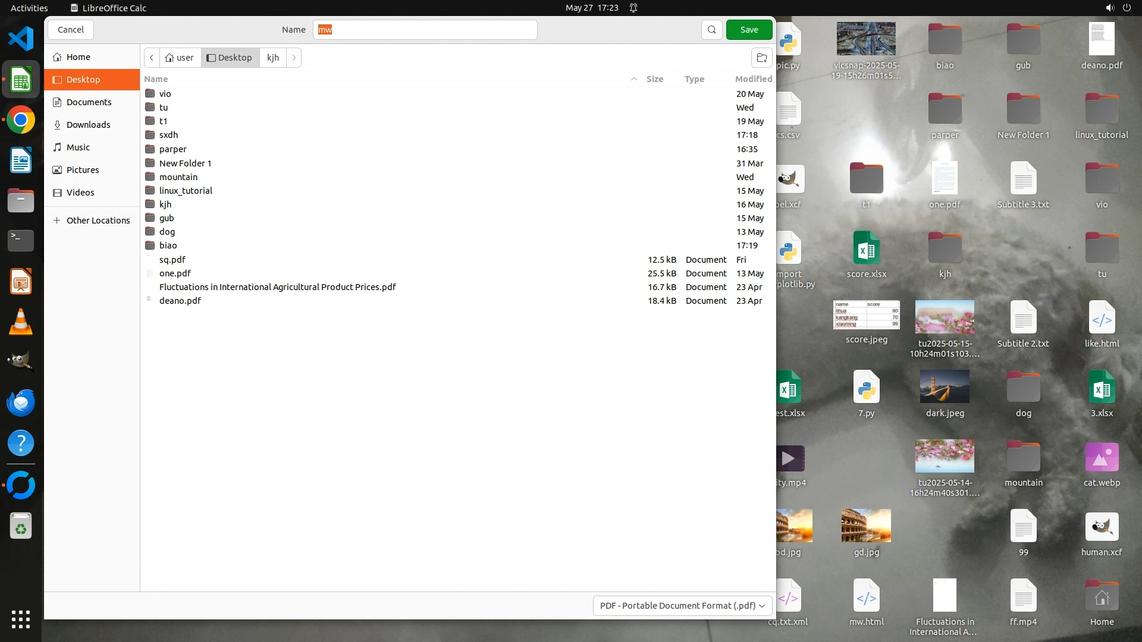Select the Documents sidebar entry
Image resolution: width=1142 pixels, height=642 pixels.
tap(89, 102)
